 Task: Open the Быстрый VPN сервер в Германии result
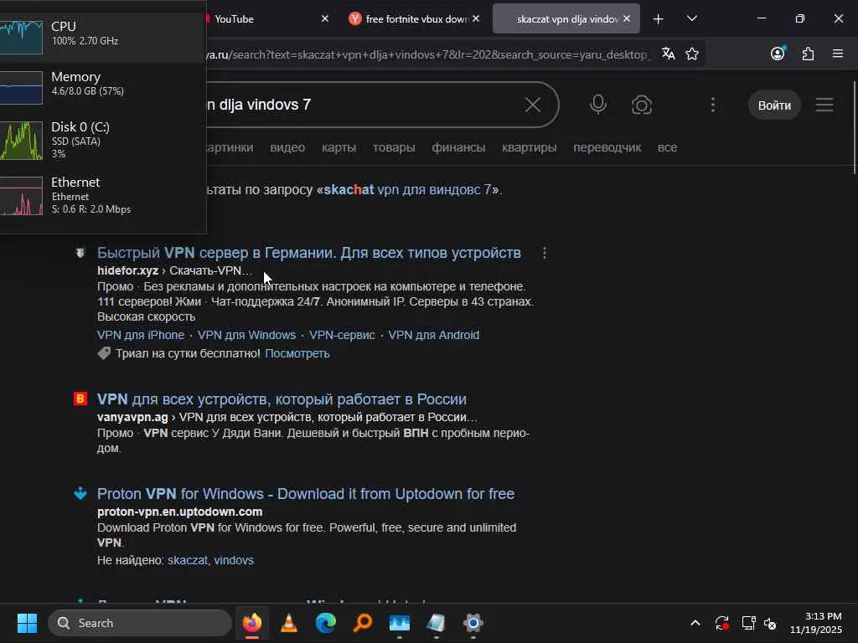pos(309,253)
